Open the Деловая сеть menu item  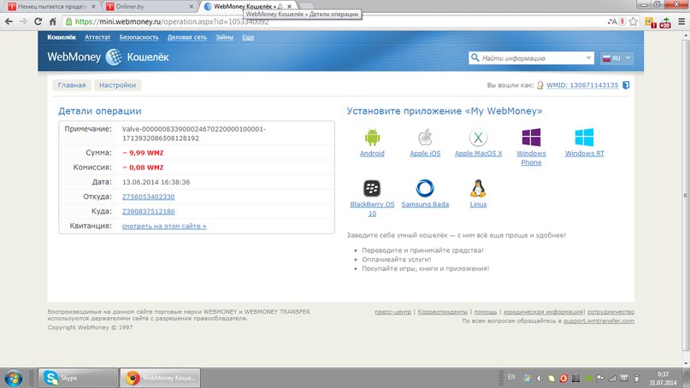[x=186, y=38]
